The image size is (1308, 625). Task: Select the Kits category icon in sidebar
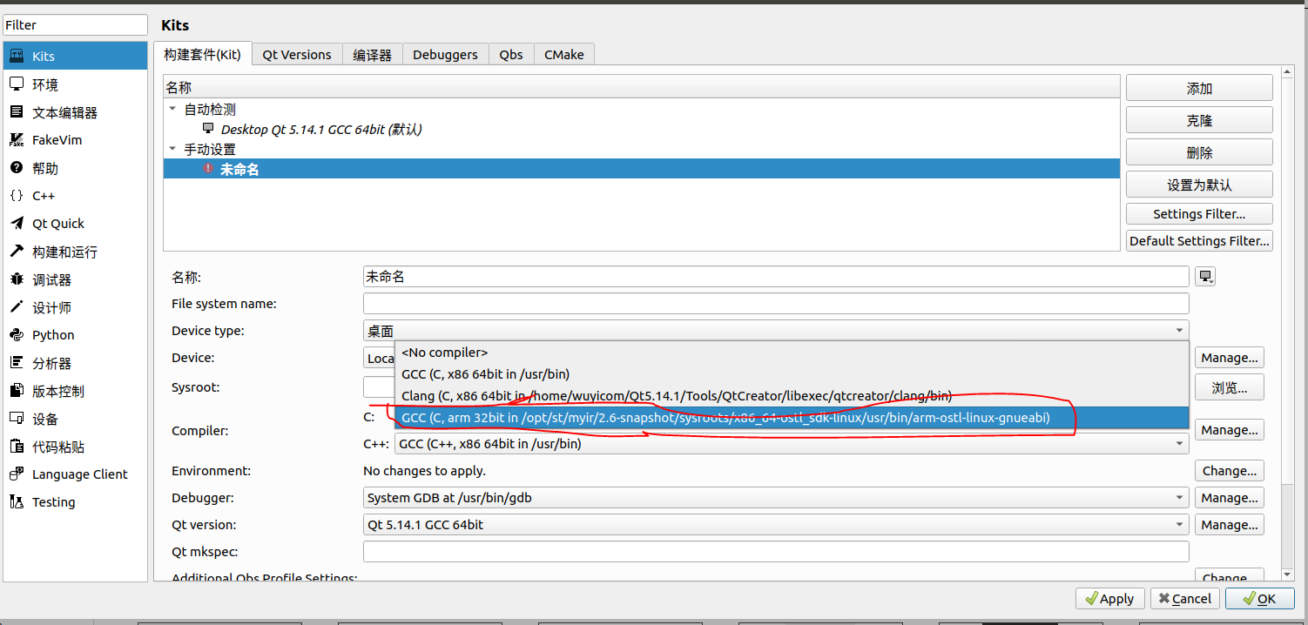(17, 56)
